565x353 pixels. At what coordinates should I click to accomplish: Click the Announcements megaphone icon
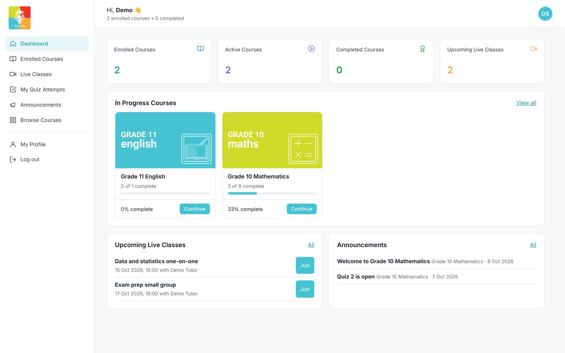click(13, 105)
